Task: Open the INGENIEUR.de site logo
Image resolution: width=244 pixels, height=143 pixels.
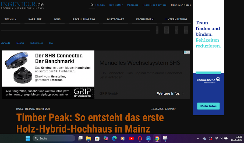Action: pyautogui.click(x=22, y=5)
